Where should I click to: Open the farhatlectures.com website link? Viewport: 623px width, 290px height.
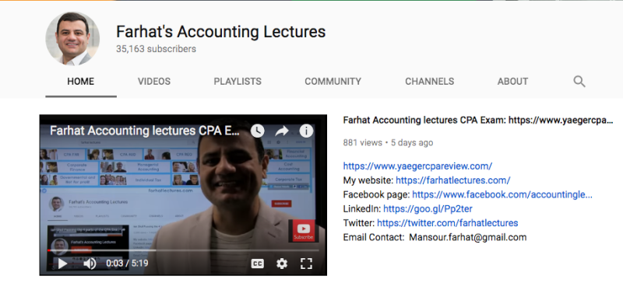(x=453, y=180)
